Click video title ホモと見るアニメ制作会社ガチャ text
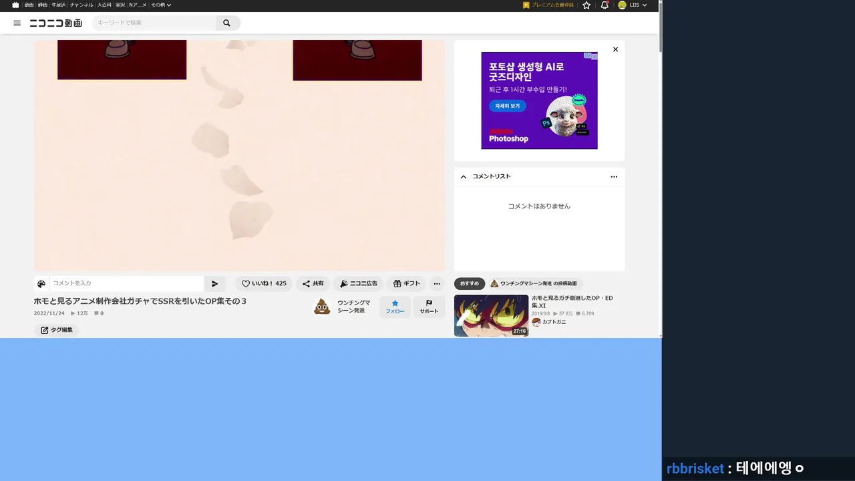This screenshot has height=481, width=855. tap(140, 301)
